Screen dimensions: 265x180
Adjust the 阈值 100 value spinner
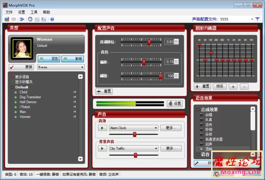[176, 75]
